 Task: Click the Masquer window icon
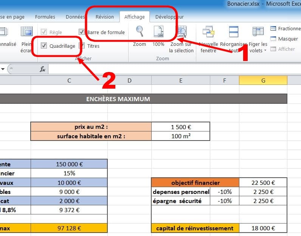273,39
